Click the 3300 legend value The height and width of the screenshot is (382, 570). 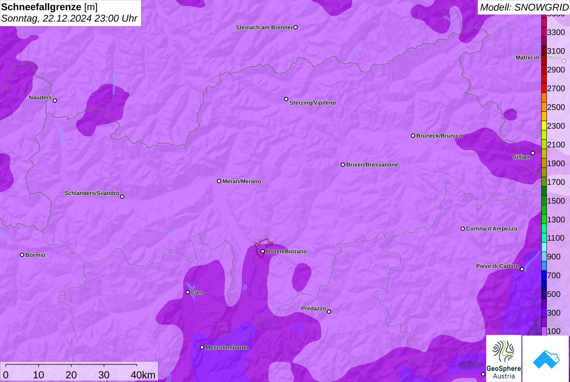[556, 32]
